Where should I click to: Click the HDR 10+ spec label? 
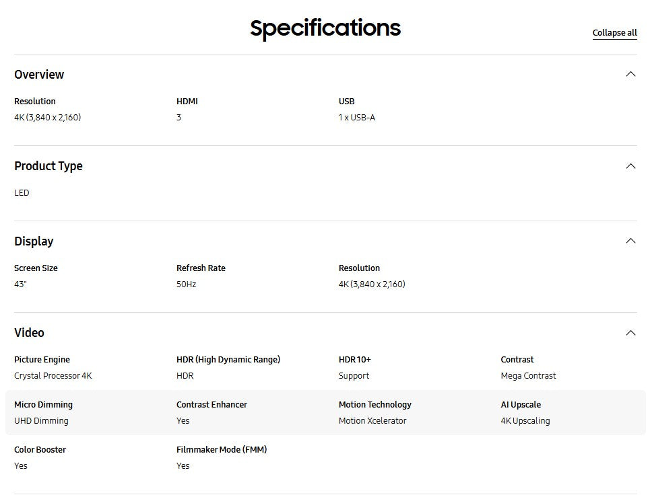[x=354, y=360]
